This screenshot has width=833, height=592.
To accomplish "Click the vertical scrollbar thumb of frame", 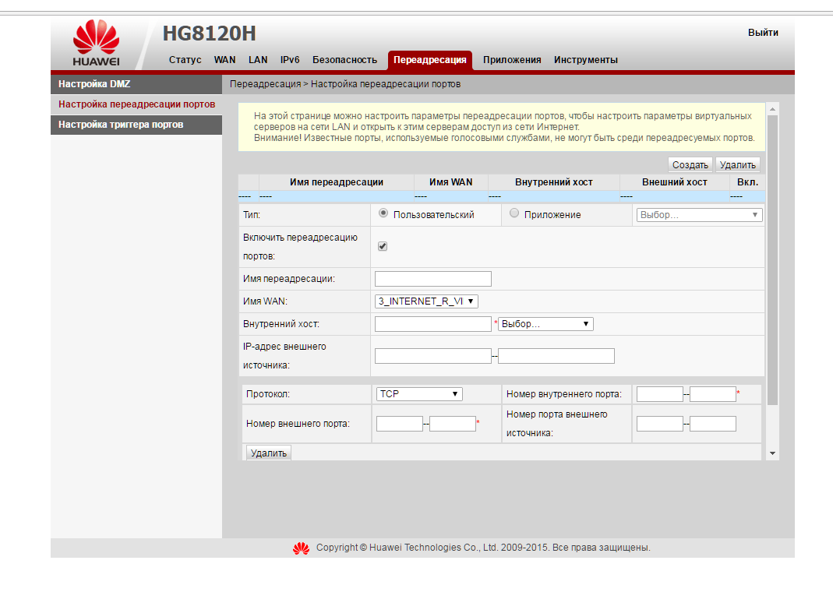I will coord(773,260).
